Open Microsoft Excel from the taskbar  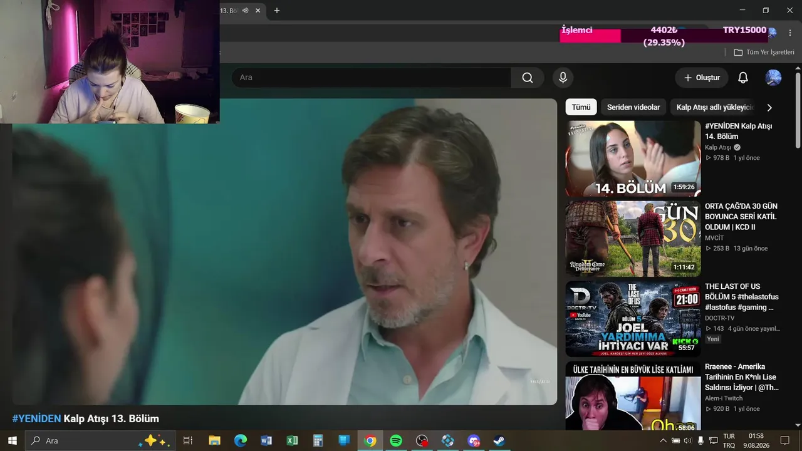coord(292,440)
